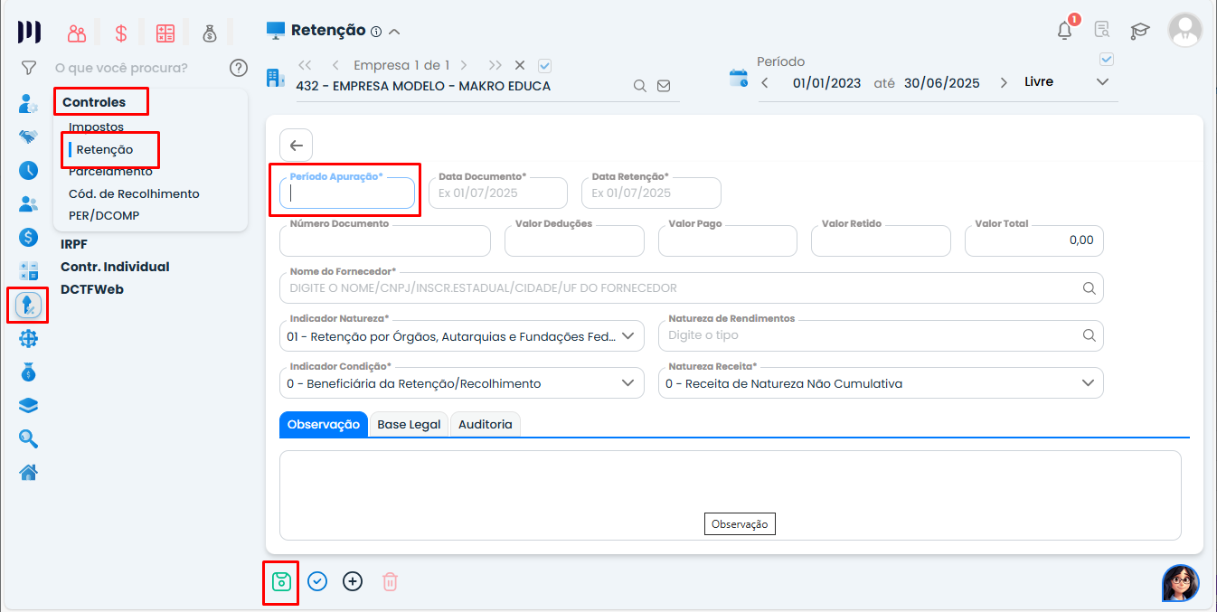
Task: Click the envelope icon beside company name
Action: click(x=664, y=86)
